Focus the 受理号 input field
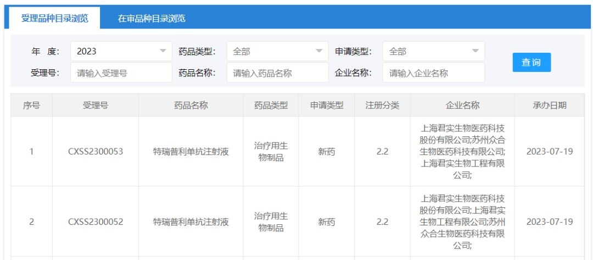This screenshot has width=593, height=260. tap(121, 73)
